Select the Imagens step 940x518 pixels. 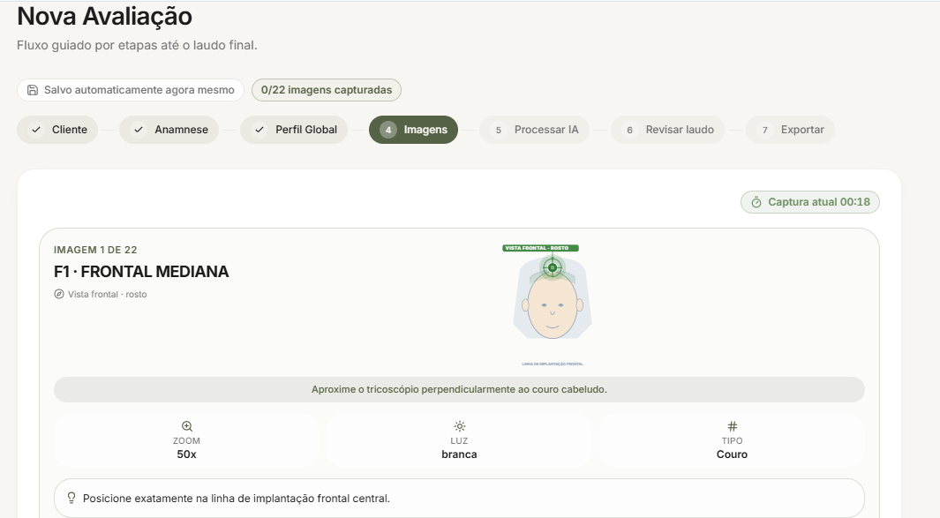click(x=413, y=130)
